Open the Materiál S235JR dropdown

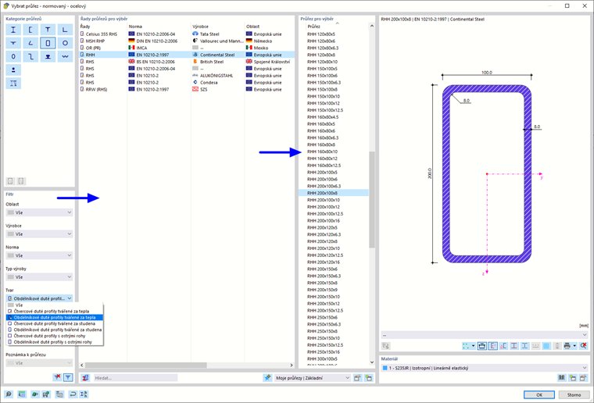pos(485,368)
